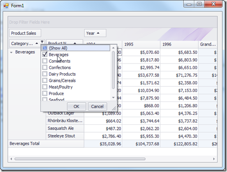Select the Meat/Poultry checkbox

[x=45, y=87]
